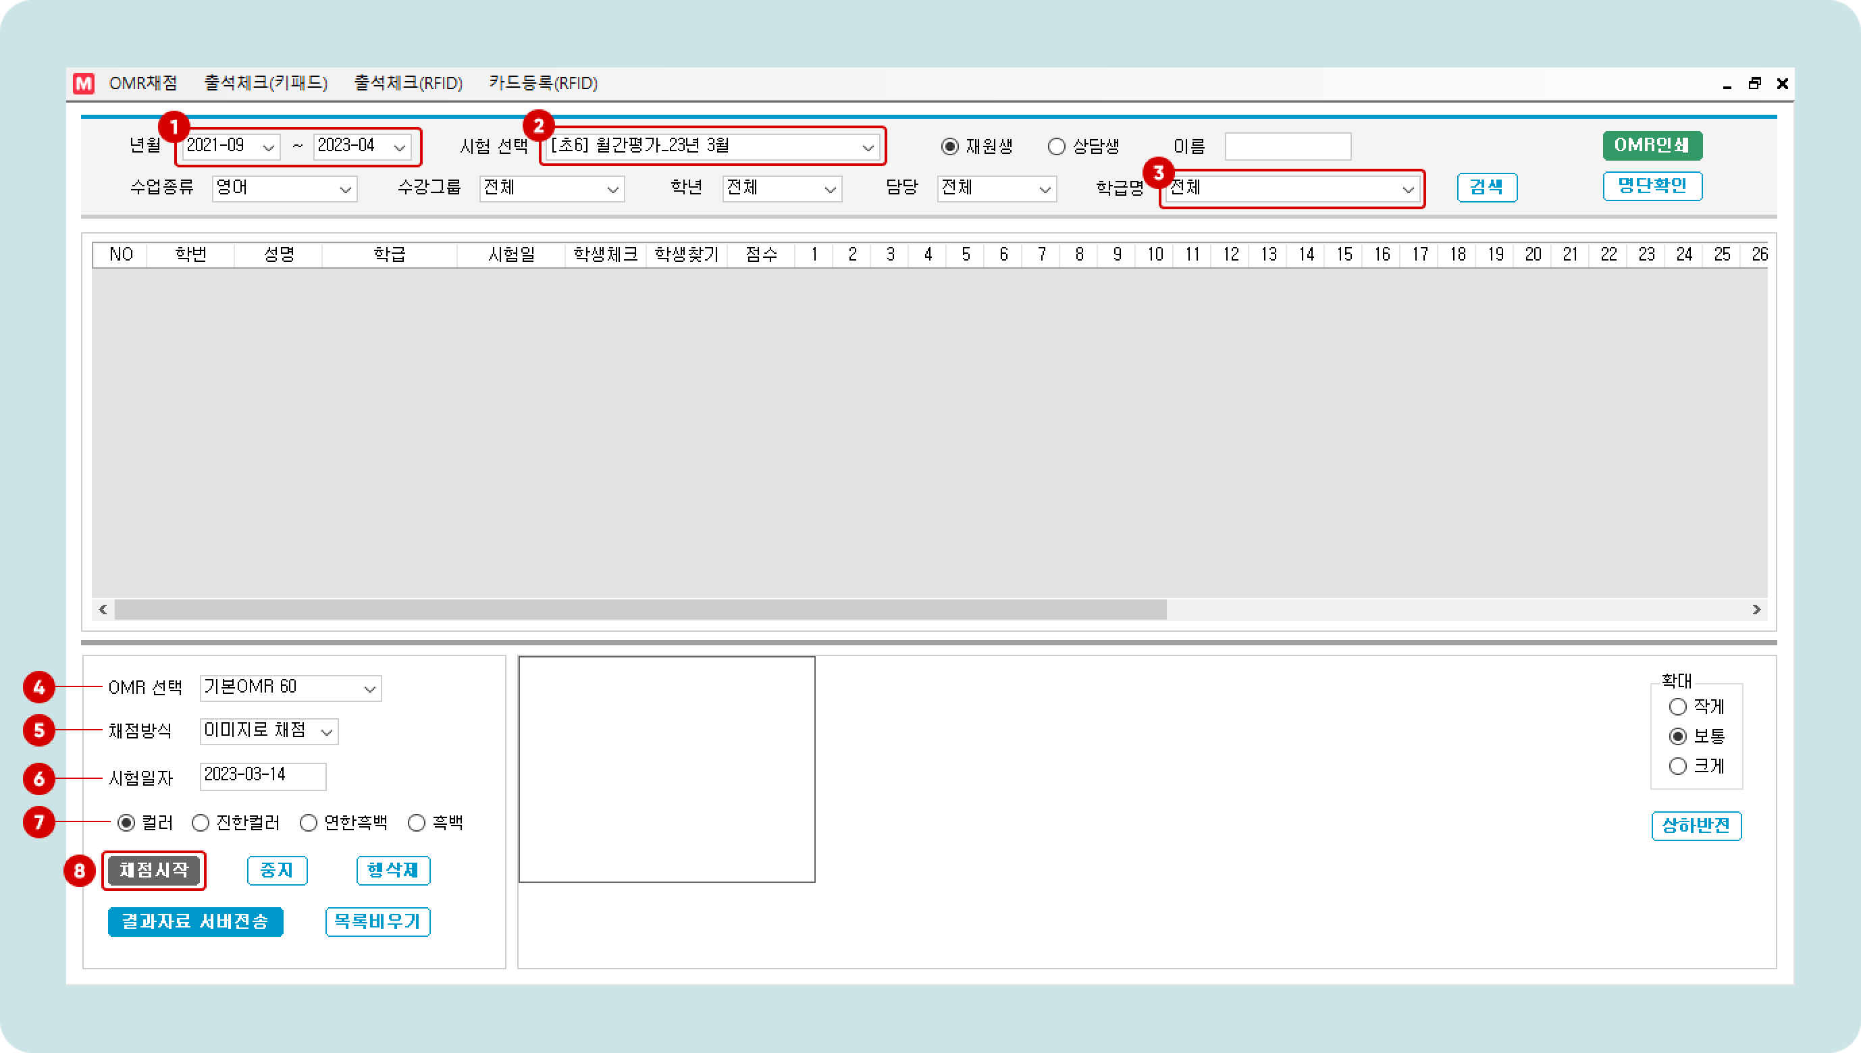Open the 학급명 dropdown
The width and height of the screenshot is (1861, 1053).
pyautogui.click(x=1407, y=190)
